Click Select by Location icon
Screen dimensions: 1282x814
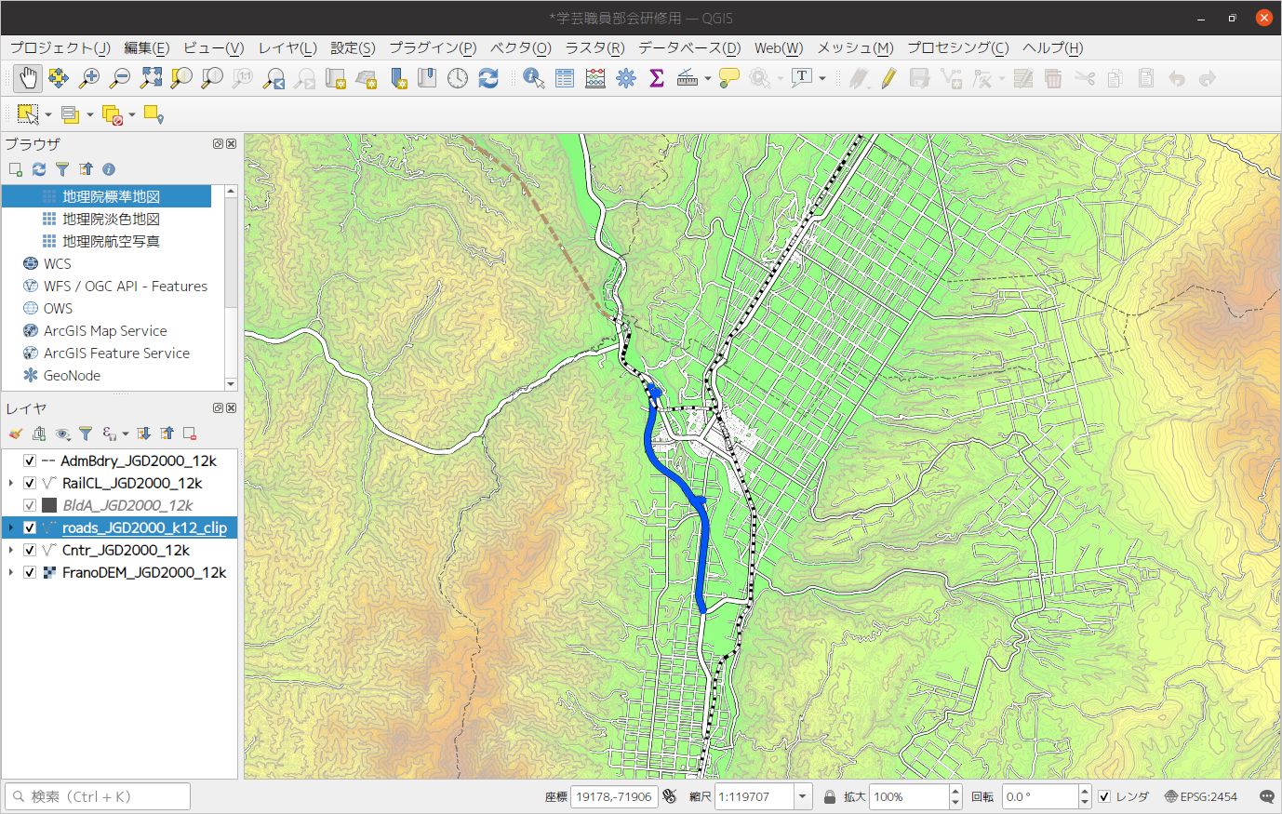pyautogui.click(x=154, y=114)
